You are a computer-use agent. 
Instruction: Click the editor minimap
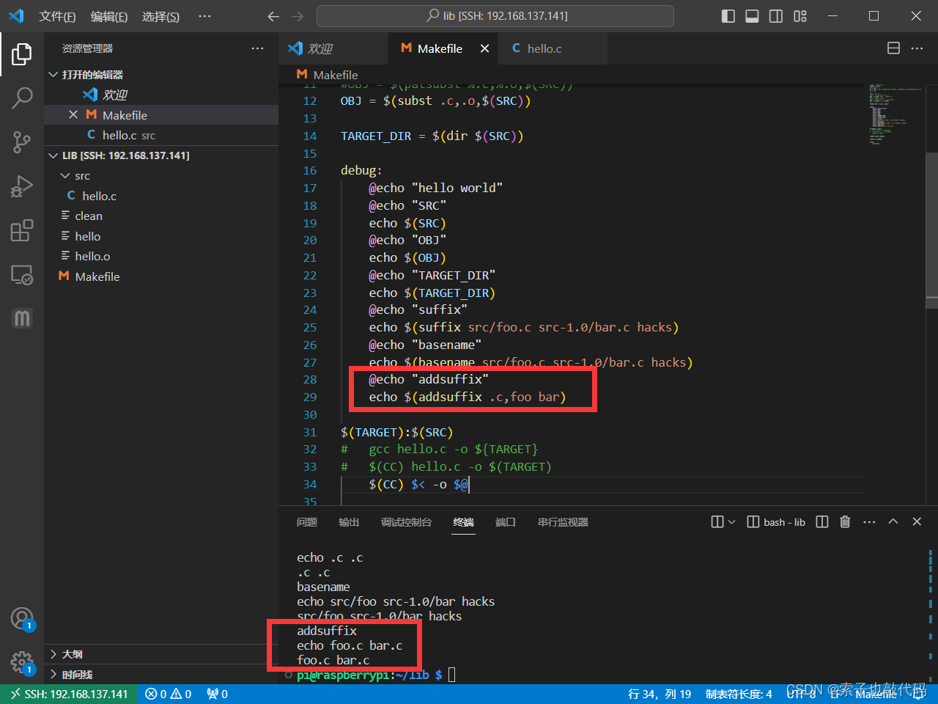[894, 114]
